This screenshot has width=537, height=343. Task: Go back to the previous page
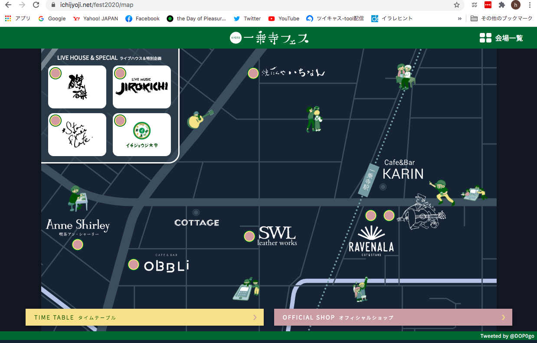point(8,5)
